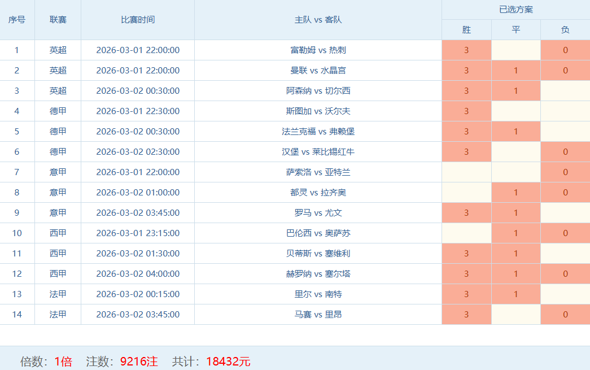
Task: Click the 9216注 bet count text
Action: click(139, 362)
